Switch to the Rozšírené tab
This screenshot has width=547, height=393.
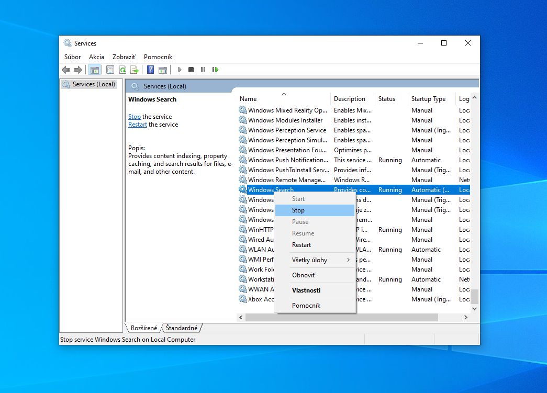point(144,328)
